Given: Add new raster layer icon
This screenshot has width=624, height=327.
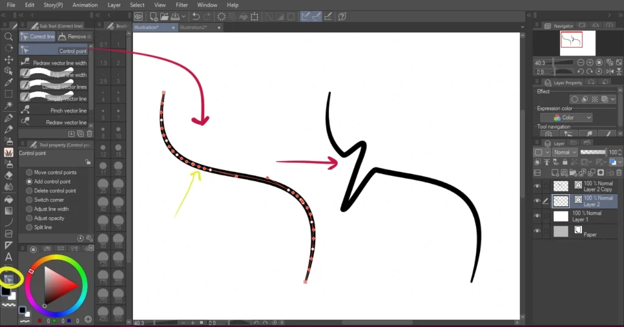Looking at the screenshot, I should tap(555, 173).
